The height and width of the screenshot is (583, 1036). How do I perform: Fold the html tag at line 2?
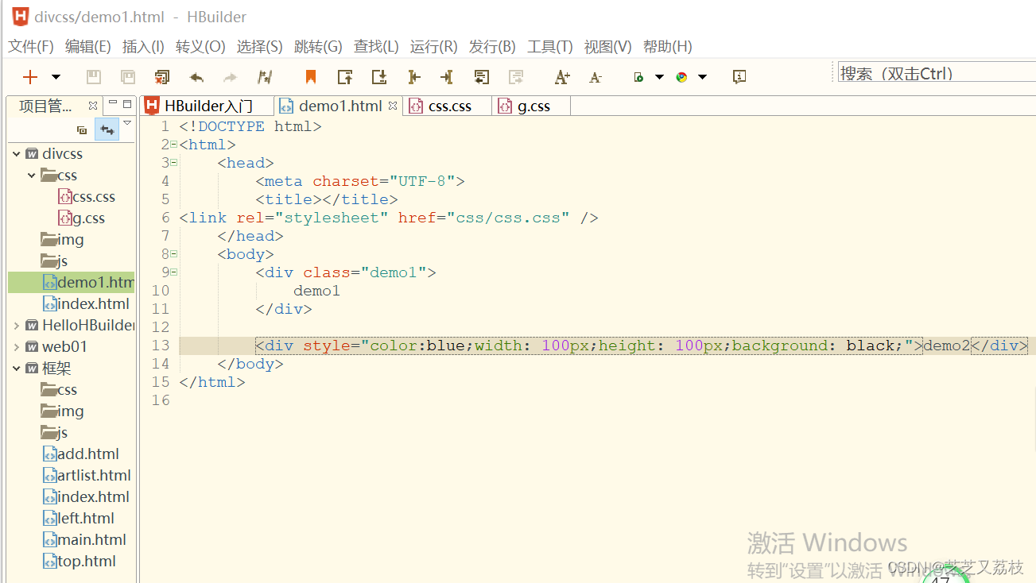[173, 145]
